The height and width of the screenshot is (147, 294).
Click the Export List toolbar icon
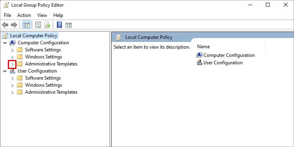tap(47, 25)
